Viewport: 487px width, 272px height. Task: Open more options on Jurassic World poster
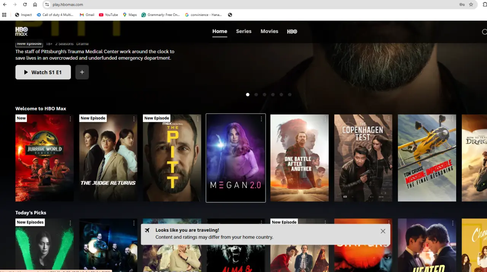70,119
